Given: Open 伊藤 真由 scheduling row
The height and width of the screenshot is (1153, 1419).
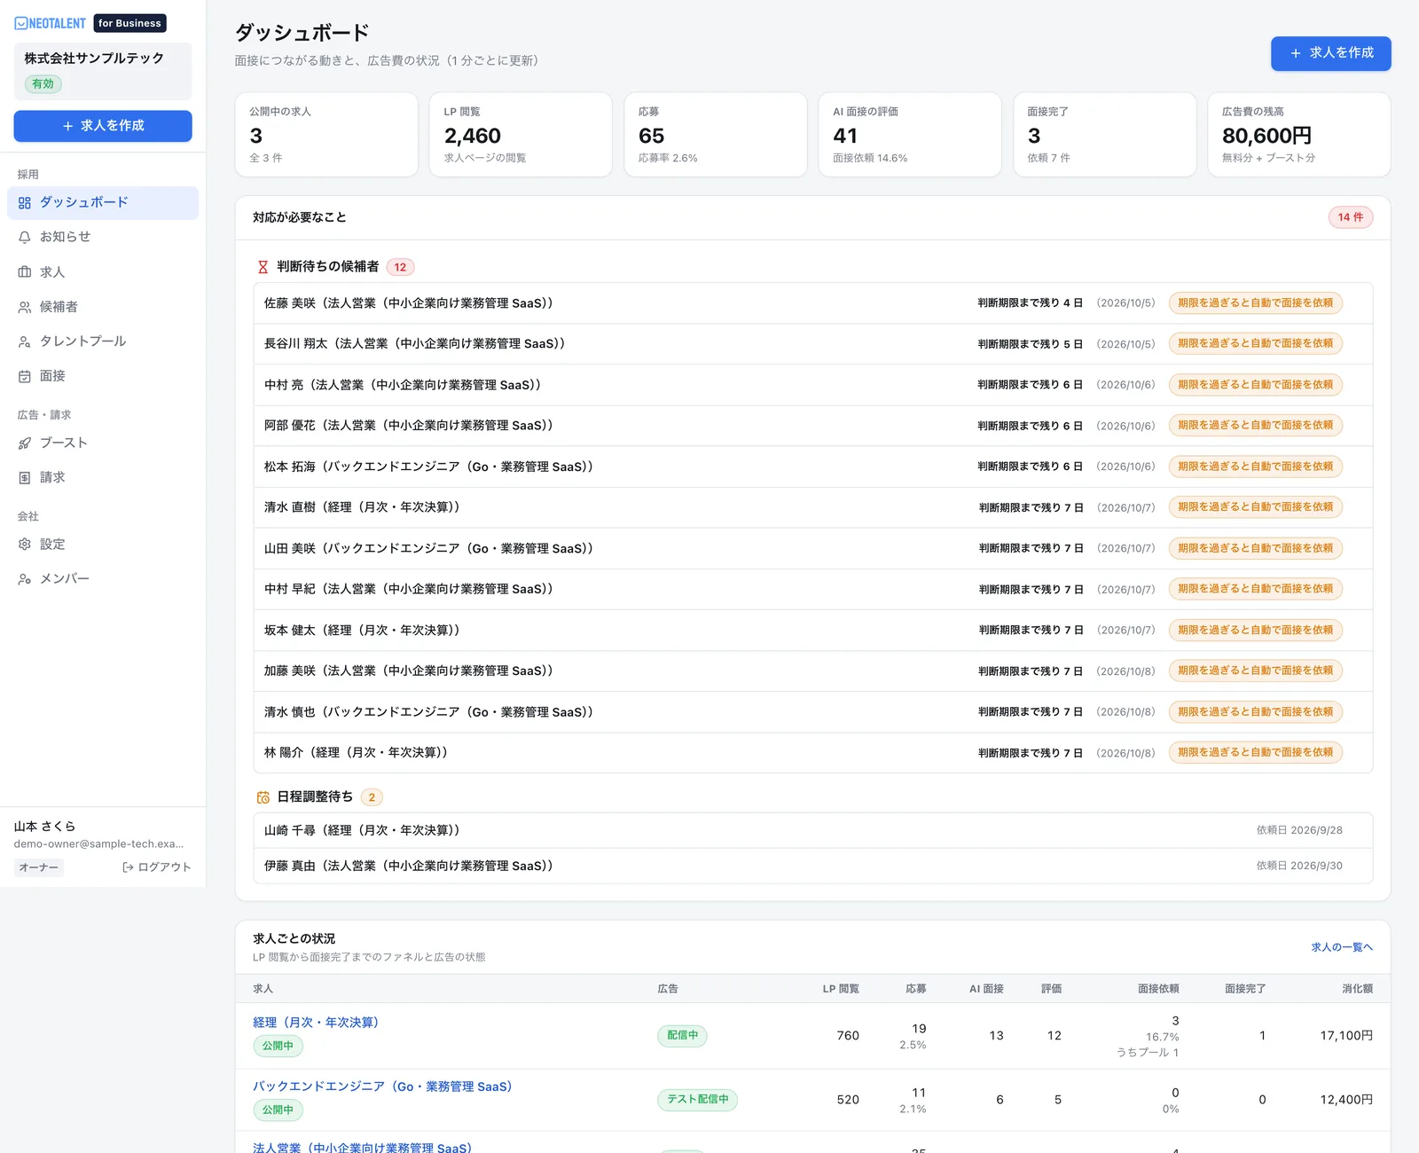Looking at the screenshot, I should click(812, 866).
